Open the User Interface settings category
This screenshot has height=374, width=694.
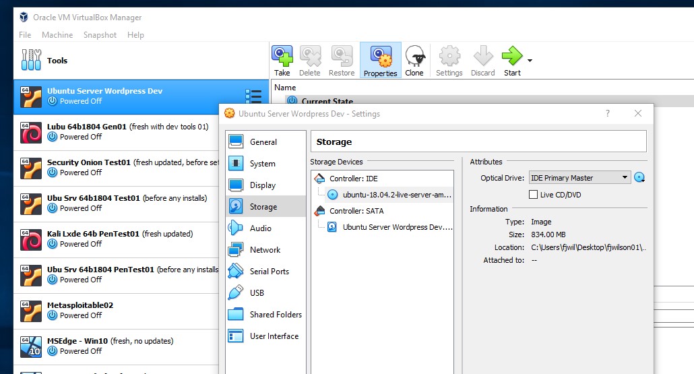pos(265,336)
